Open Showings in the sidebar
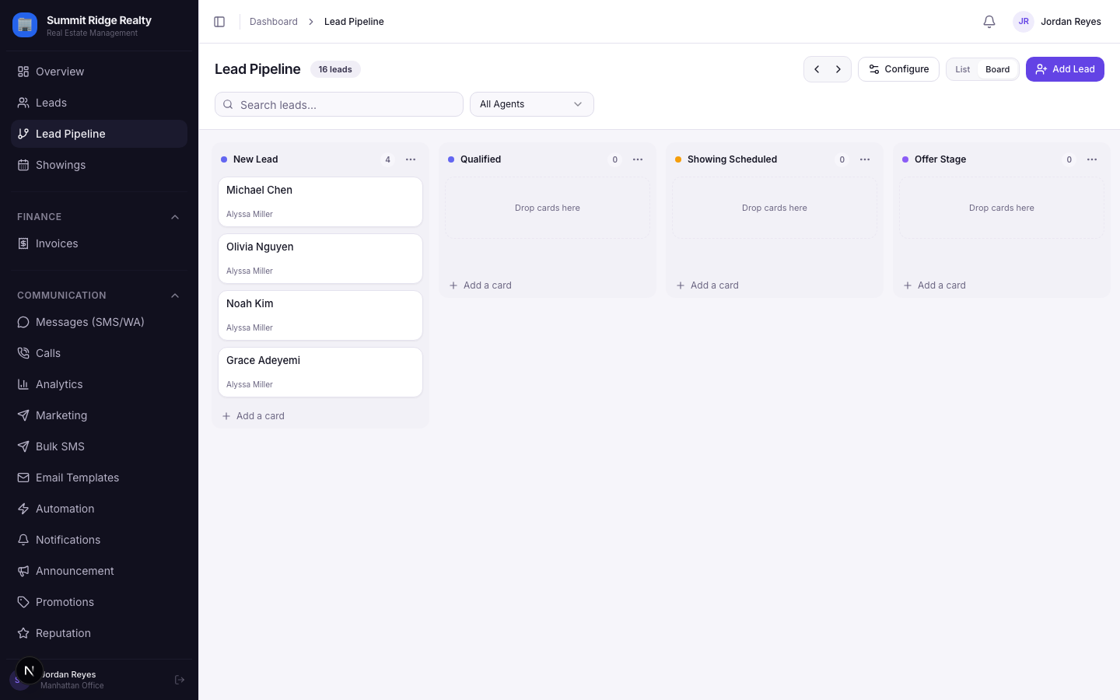The image size is (1120, 700). 100,165
